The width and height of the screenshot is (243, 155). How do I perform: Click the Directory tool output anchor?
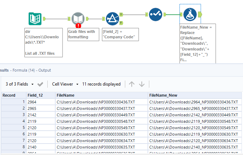[x=44, y=19]
